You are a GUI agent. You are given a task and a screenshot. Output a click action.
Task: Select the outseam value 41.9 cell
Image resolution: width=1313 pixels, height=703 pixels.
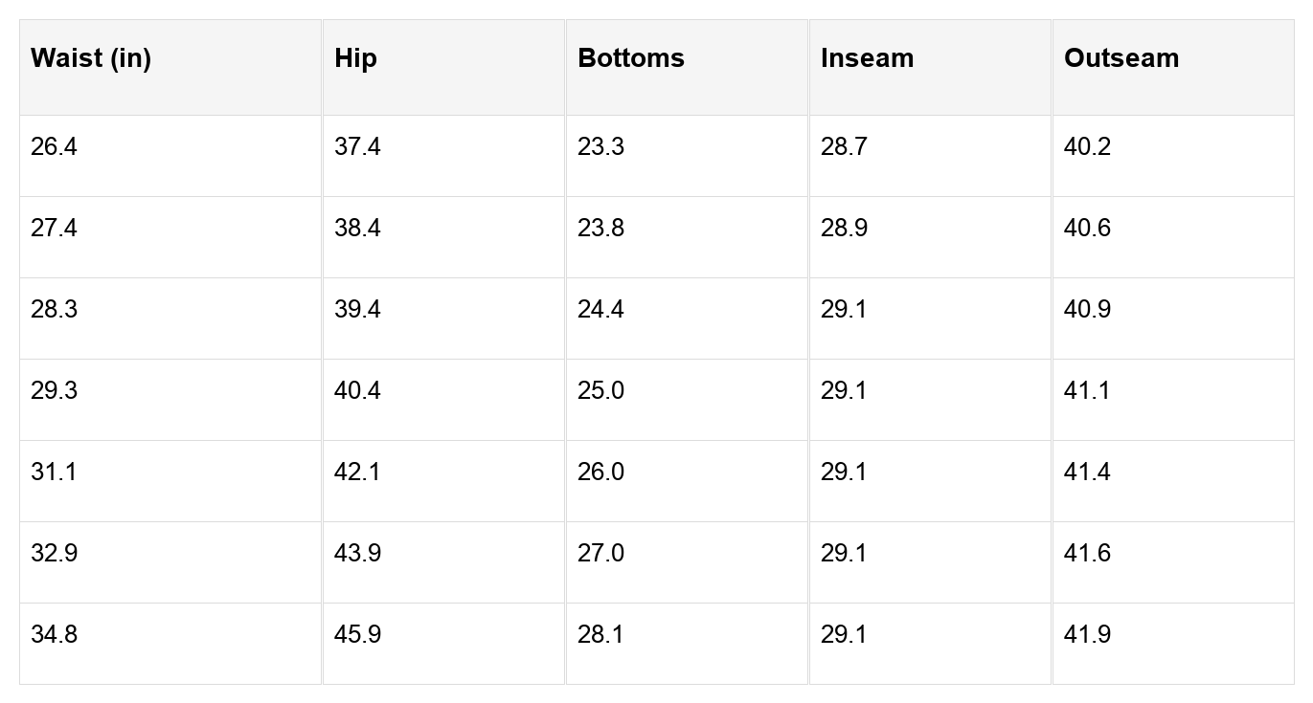coord(1087,635)
